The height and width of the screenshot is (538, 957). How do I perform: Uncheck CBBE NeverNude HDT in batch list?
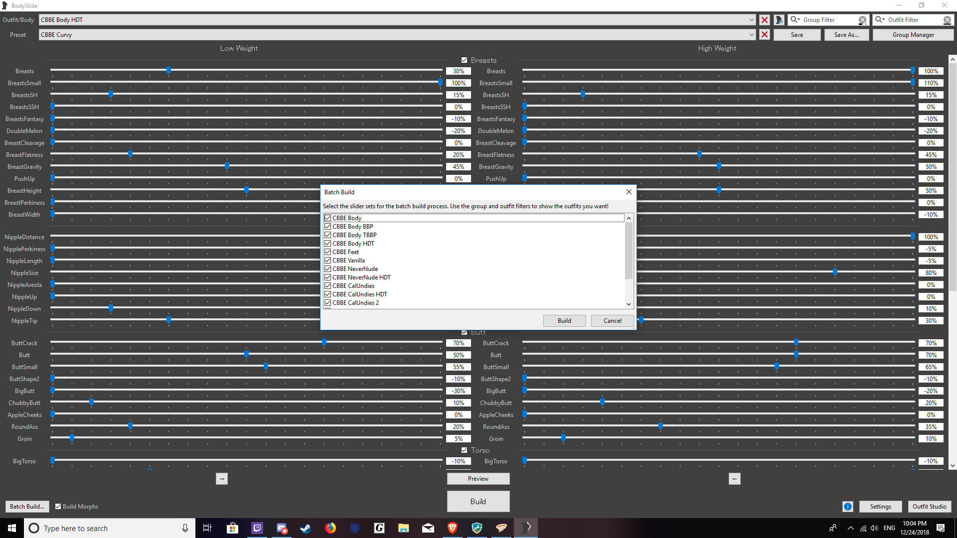[328, 277]
